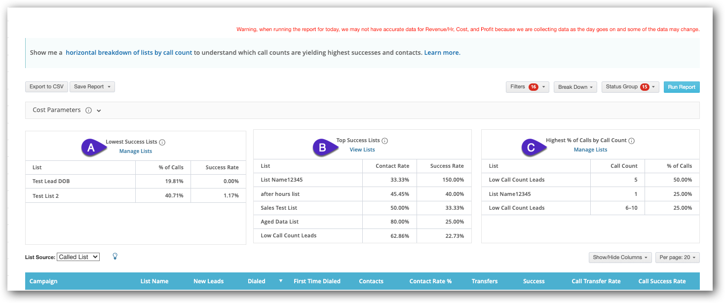Open the Called List source selector

click(x=78, y=257)
